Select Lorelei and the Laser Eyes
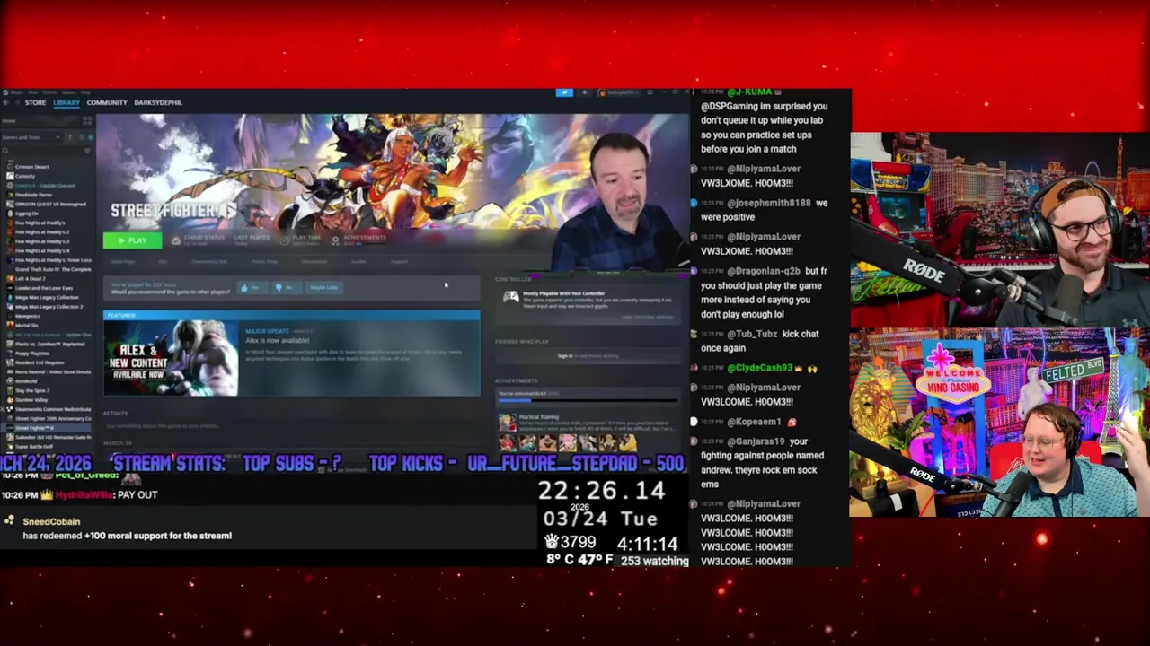Screen dimensions: 1150x646 (x=44, y=288)
